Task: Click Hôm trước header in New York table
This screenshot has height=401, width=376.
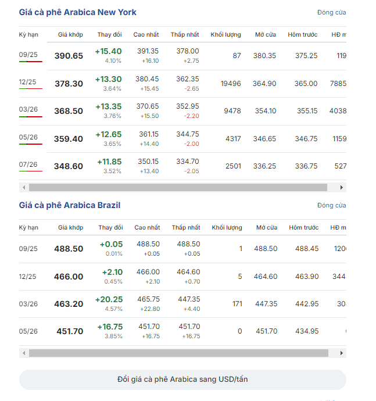Action: click(x=303, y=34)
